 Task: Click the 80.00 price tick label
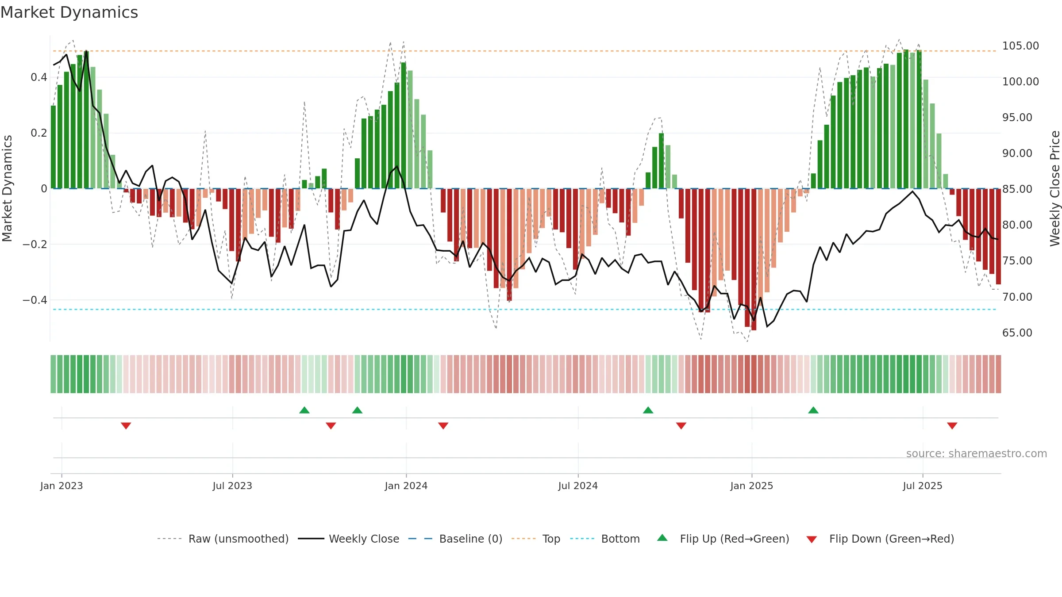pos(1017,225)
